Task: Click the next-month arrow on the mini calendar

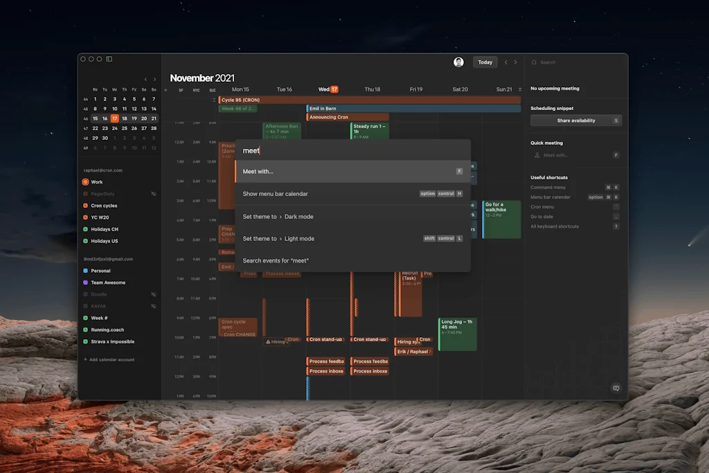Action: (154, 79)
